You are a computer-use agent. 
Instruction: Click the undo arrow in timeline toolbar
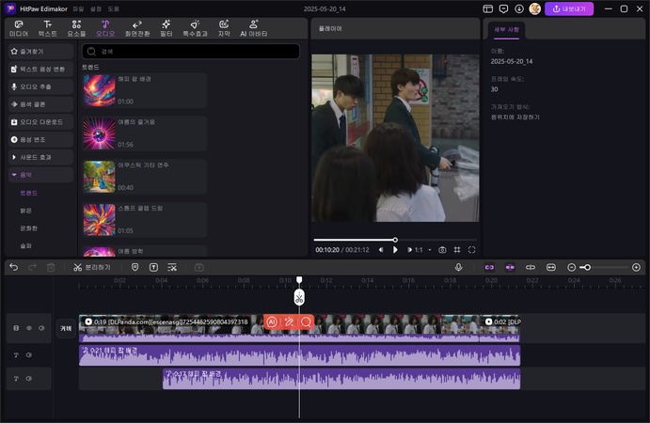pyautogui.click(x=13, y=267)
